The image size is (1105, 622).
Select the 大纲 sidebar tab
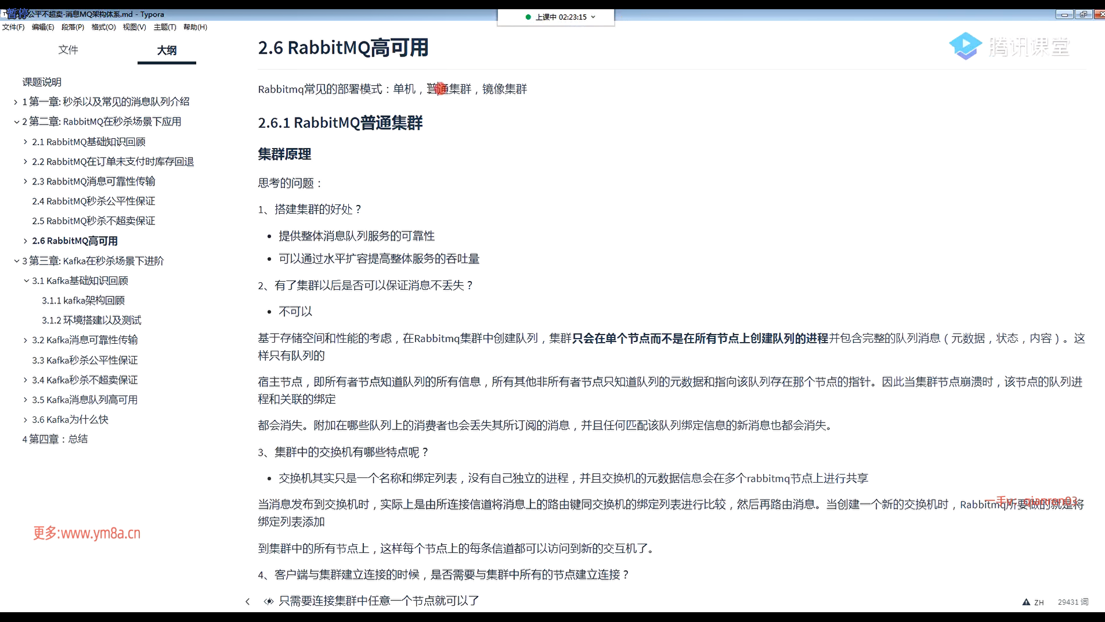[167, 50]
